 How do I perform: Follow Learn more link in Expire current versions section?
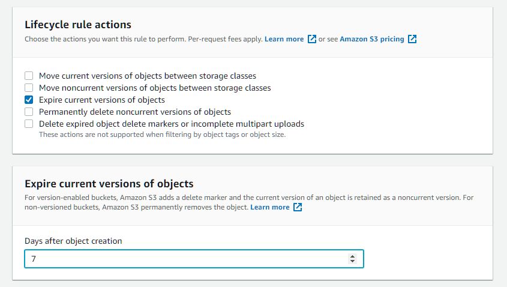point(269,207)
